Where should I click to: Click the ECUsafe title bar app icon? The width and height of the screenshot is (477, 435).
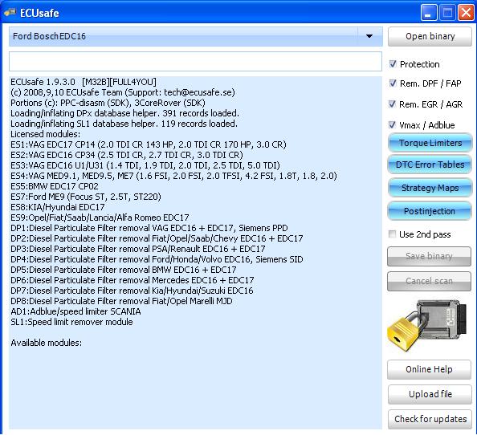(x=10, y=13)
